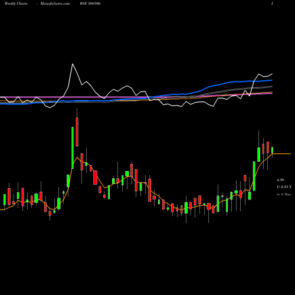Click the 'in 2 Days' label
This screenshot has height=295, width=295.
pyautogui.click(x=284, y=194)
